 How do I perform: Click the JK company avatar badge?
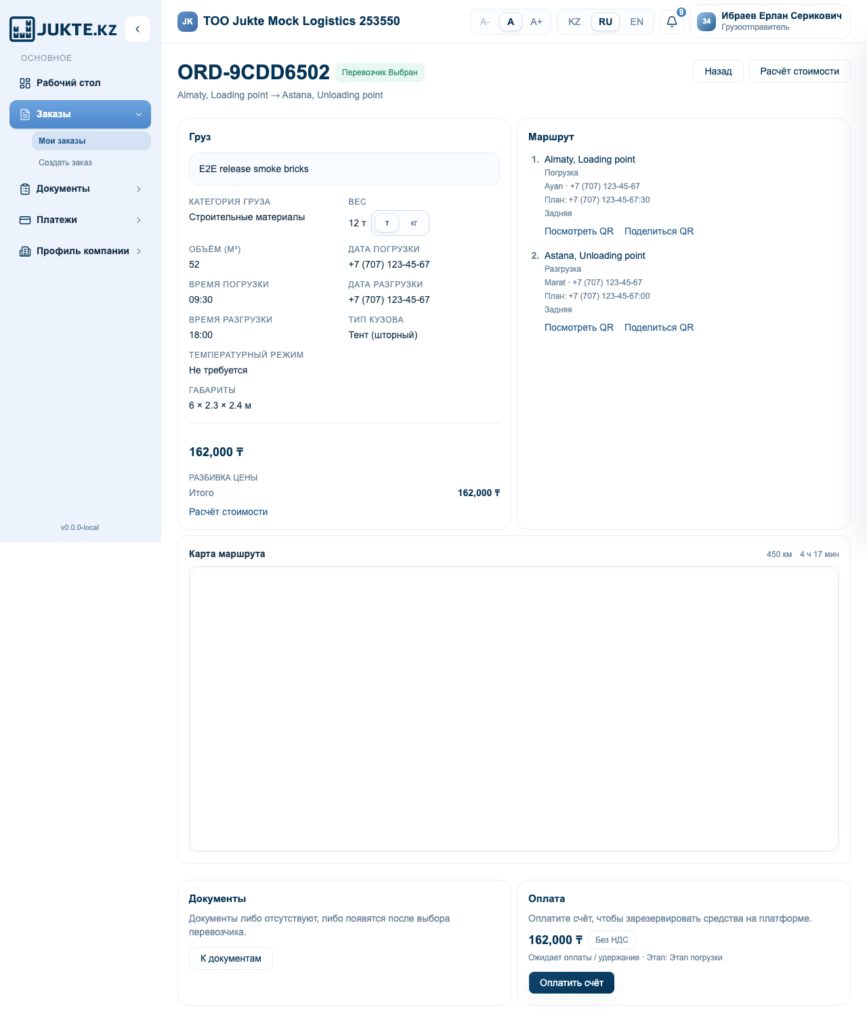point(188,22)
